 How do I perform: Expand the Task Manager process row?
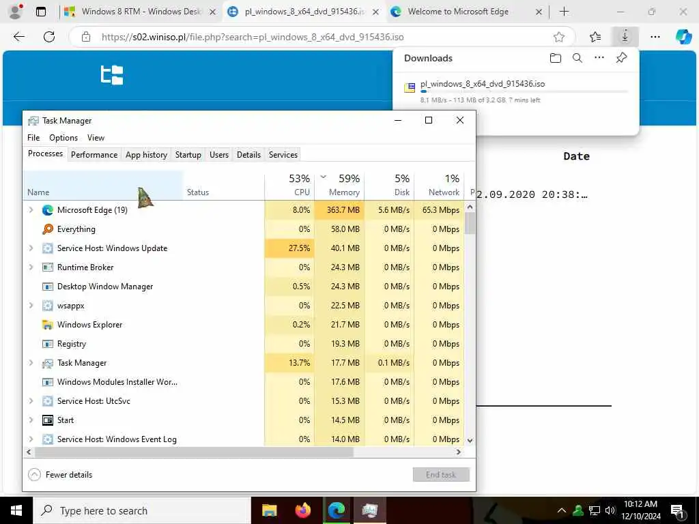(x=31, y=363)
